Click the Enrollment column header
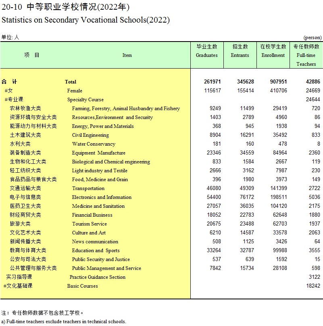Screen dimensions: 323x326 [x=273, y=55]
